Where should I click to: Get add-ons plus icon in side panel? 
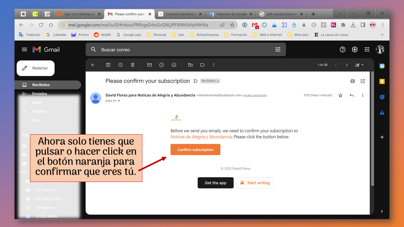point(382,137)
